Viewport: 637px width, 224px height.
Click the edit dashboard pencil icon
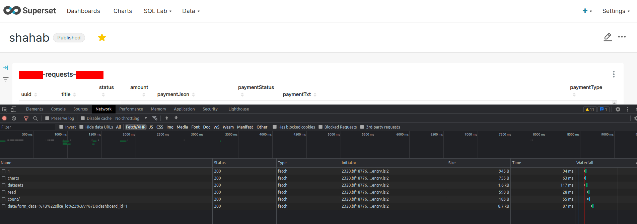608,37
